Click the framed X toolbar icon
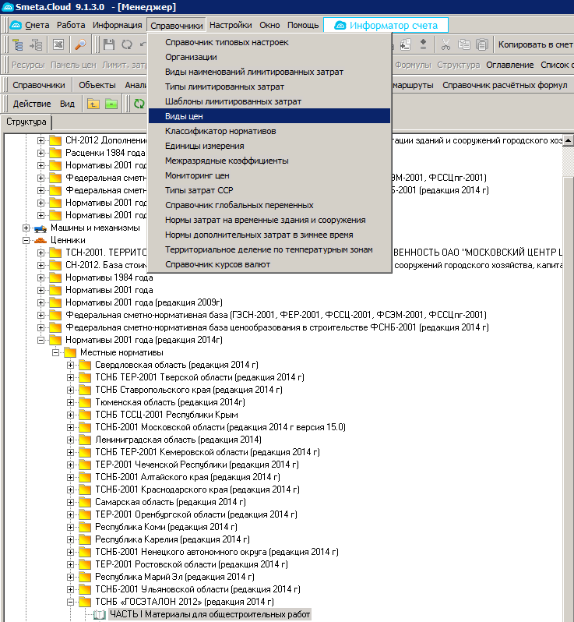574x622 pixels. coord(58,45)
